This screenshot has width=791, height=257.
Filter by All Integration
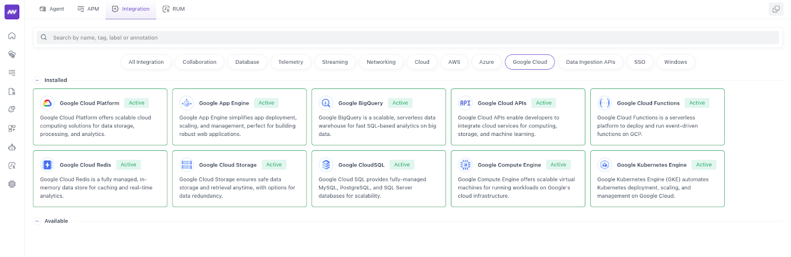pyautogui.click(x=146, y=62)
